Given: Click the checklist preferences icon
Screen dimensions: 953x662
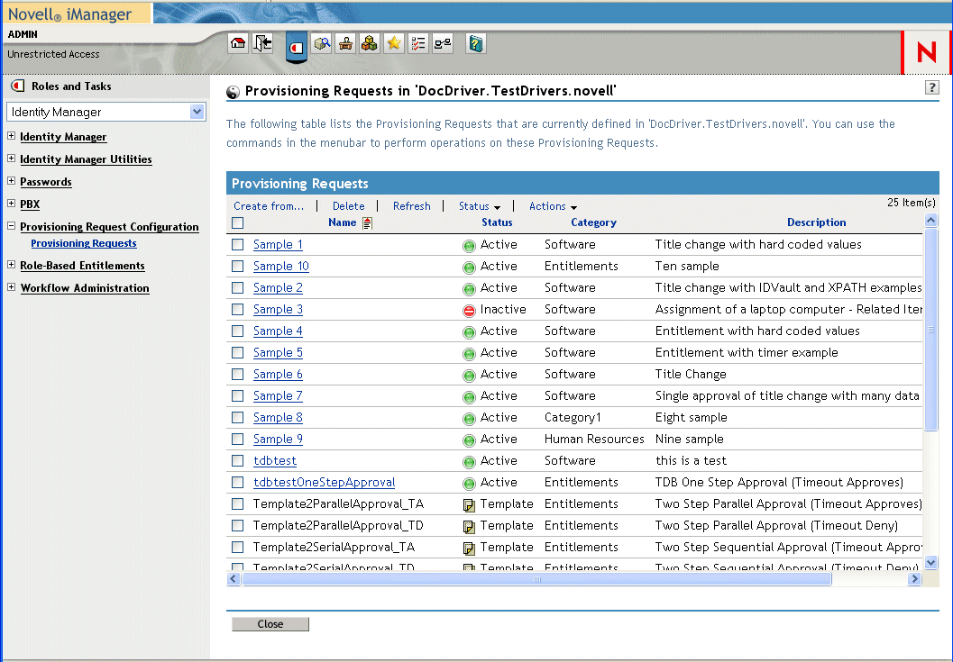Looking at the screenshot, I should tap(418, 43).
